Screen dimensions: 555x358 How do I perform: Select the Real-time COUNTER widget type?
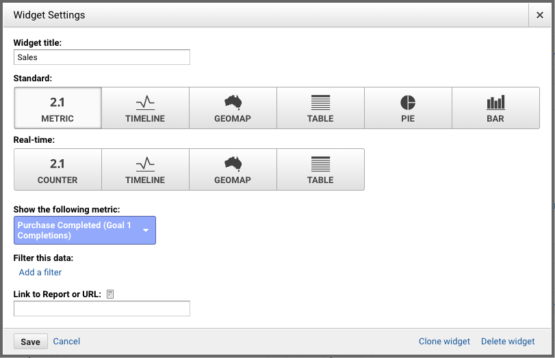click(57, 169)
